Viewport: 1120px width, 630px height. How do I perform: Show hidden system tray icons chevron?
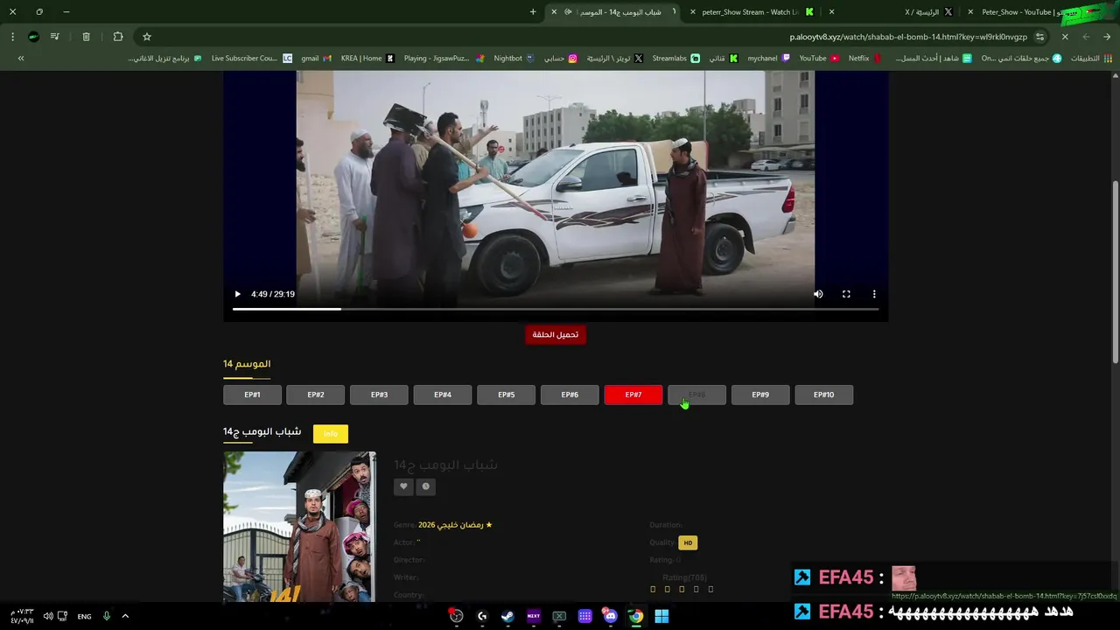(125, 616)
